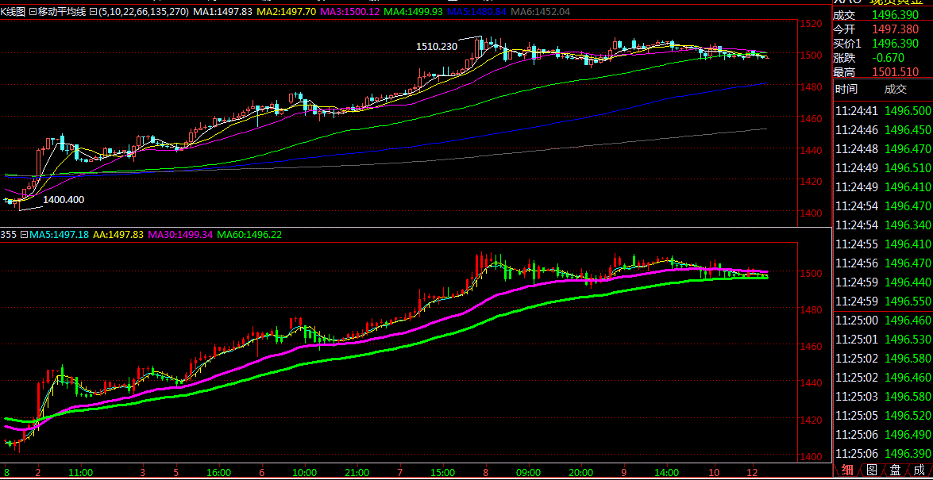Switch to the 细 tab

pos(847,470)
